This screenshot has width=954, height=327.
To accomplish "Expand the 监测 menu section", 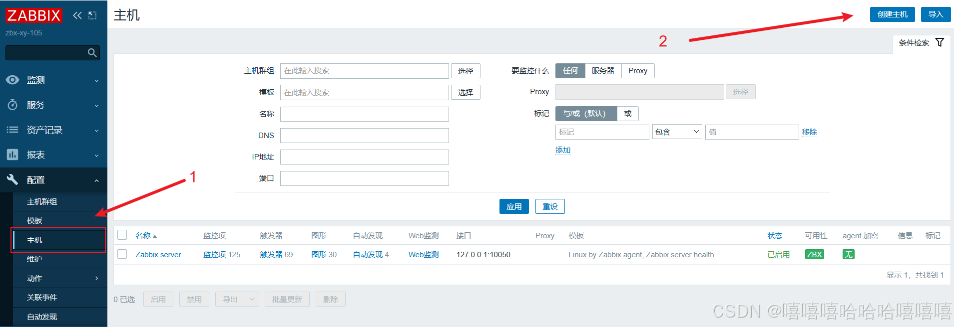I will coord(96,81).
